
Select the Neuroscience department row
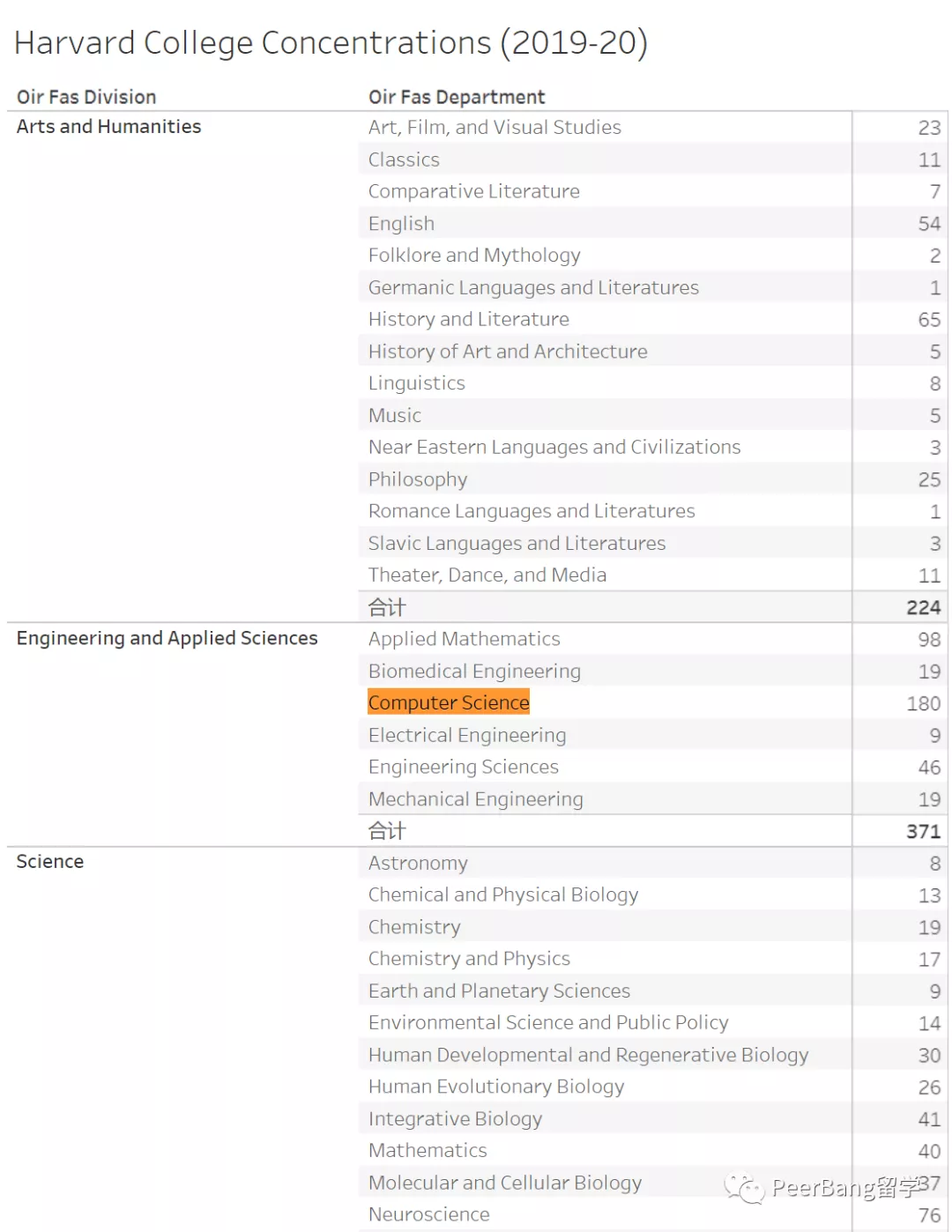[428, 1214]
